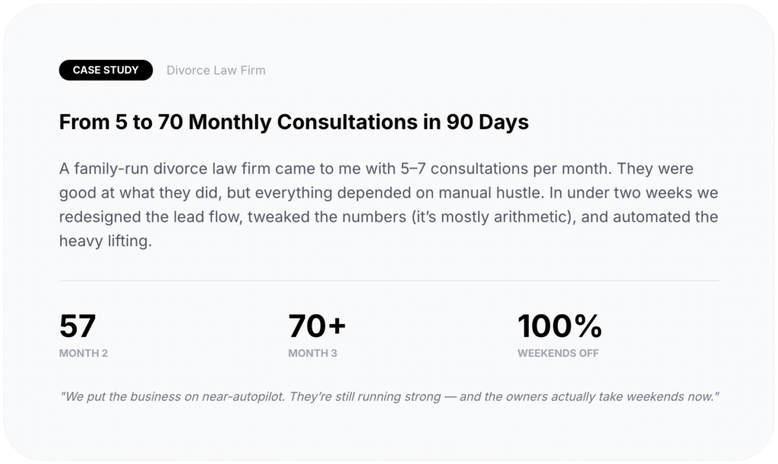This screenshot has height=464, width=778.
Task: Click the words "heavy lifting"
Action: coord(106,241)
